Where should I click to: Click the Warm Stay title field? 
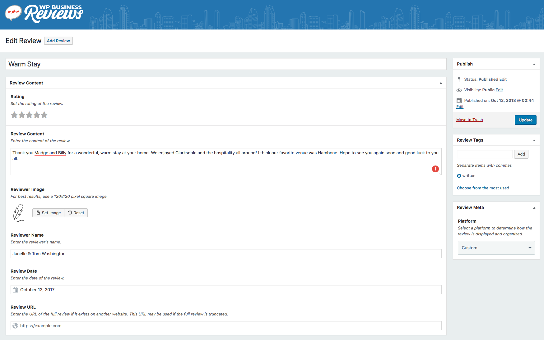click(226, 64)
